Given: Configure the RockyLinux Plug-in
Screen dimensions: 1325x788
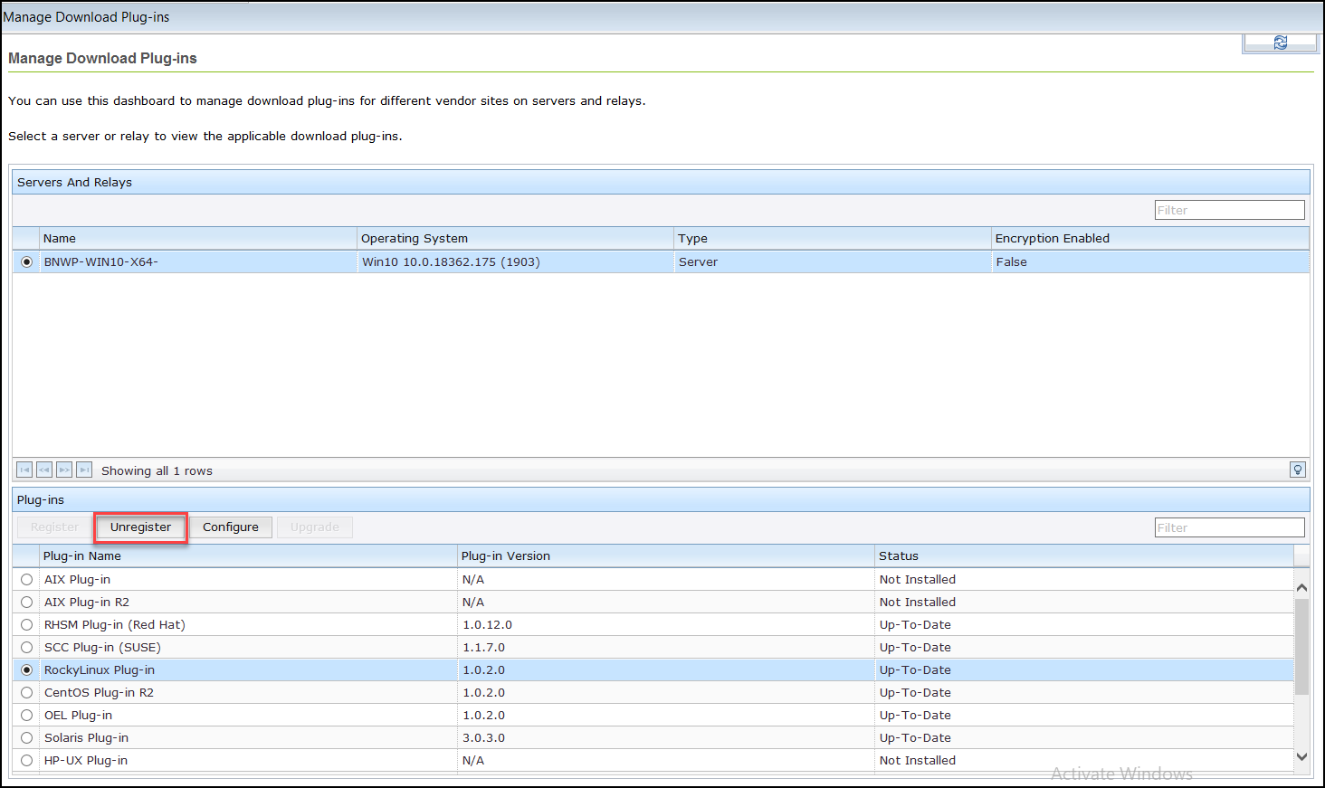Looking at the screenshot, I should 230,527.
